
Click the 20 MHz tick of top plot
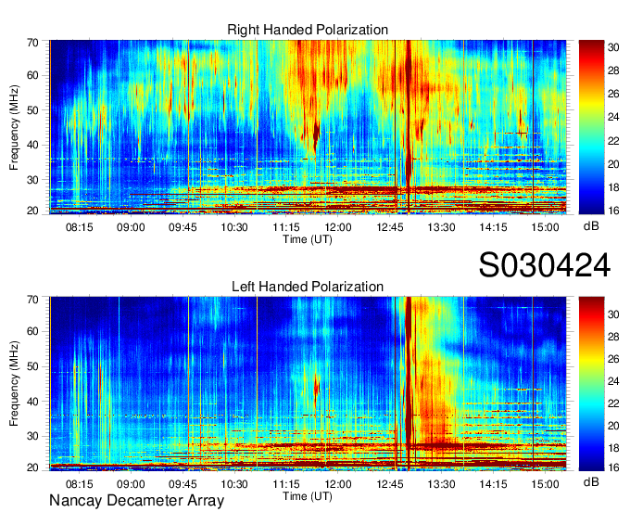[x=32, y=211]
